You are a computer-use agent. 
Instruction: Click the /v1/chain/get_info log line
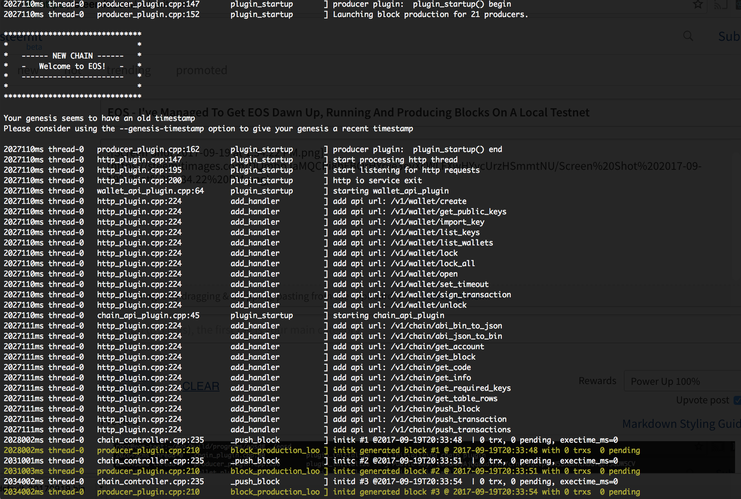click(x=430, y=377)
